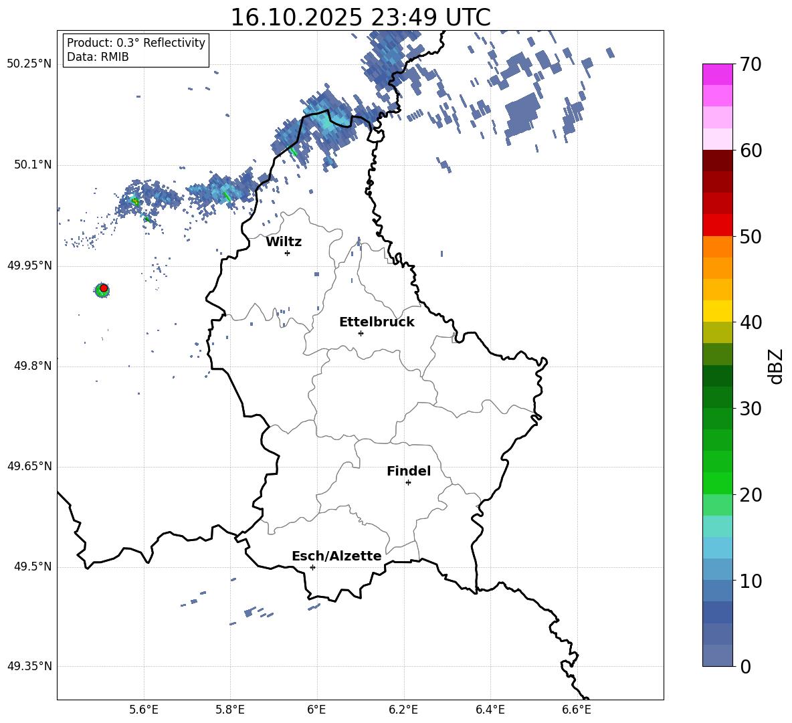Click the colorbar value 50

pos(751,236)
